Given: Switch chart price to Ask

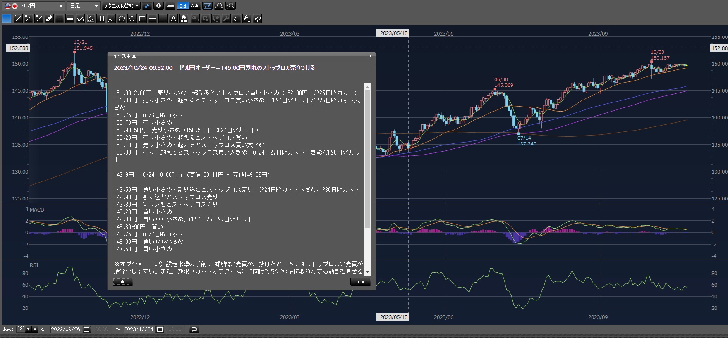Looking at the screenshot, I should point(195,6).
